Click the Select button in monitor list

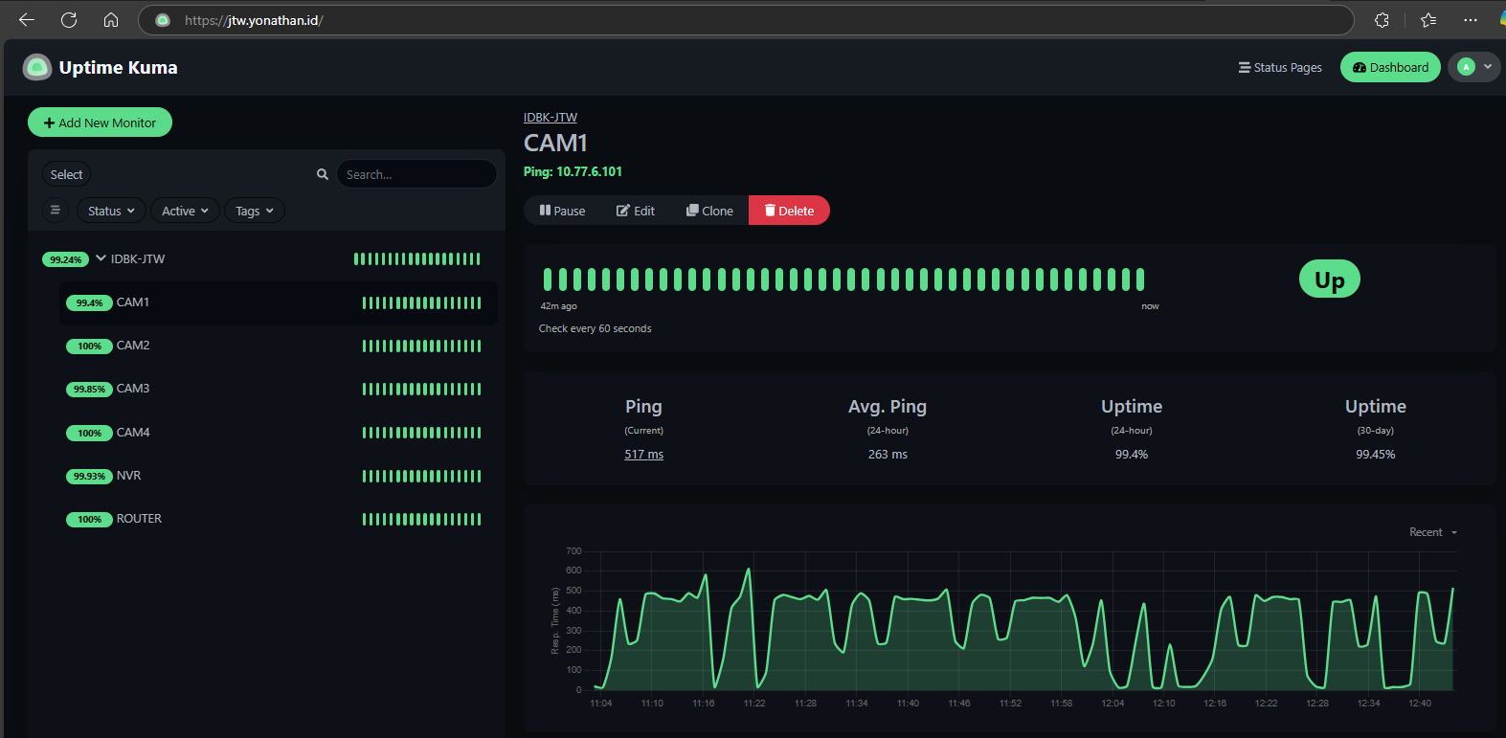pos(66,174)
